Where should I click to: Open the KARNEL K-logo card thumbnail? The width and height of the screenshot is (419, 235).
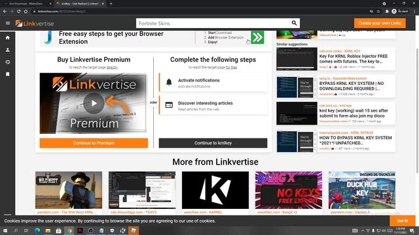215,190
